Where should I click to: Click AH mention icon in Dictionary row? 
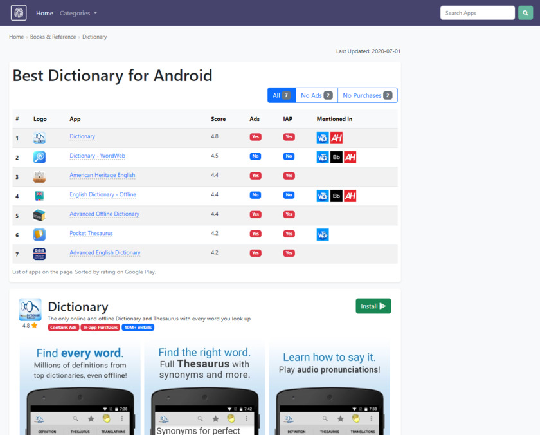pyautogui.click(x=336, y=138)
